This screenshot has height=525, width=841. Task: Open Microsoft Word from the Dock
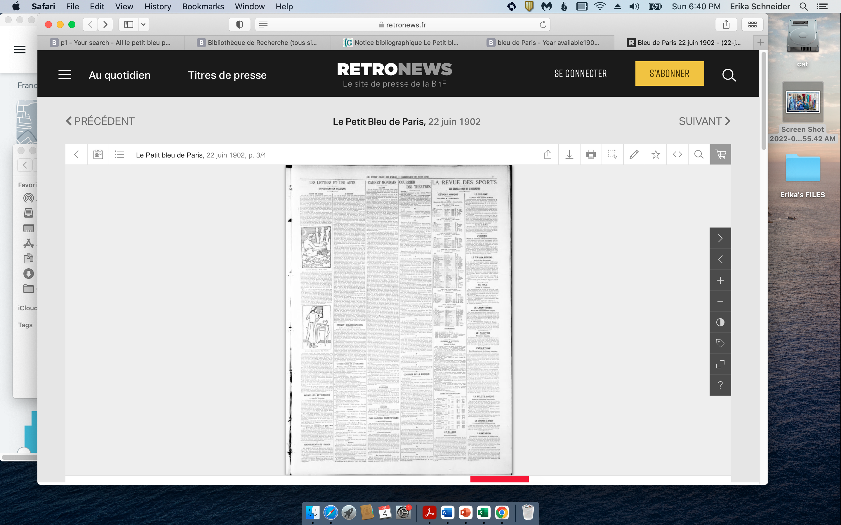pyautogui.click(x=447, y=512)
